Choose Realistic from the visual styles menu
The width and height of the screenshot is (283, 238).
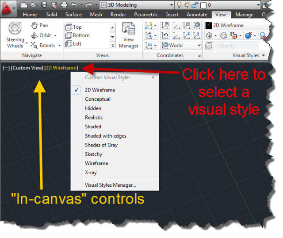point(94,117)
